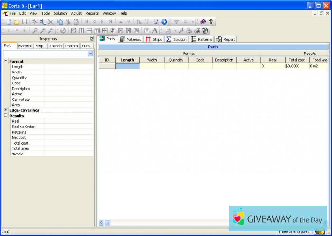
Task: Click the Delete X toolbar icon
Action: point(51,22)
